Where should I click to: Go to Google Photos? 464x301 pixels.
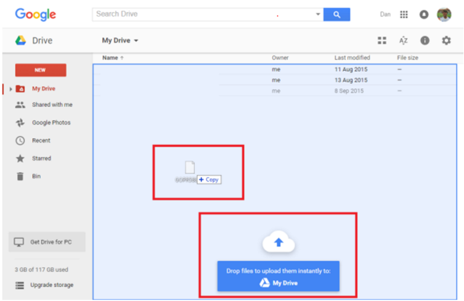point(51,123)
